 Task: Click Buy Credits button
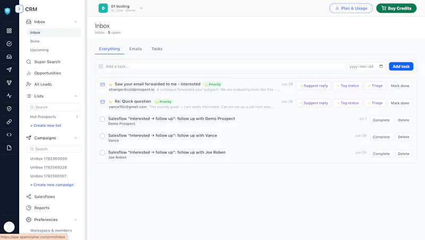(x=396, y=8)
